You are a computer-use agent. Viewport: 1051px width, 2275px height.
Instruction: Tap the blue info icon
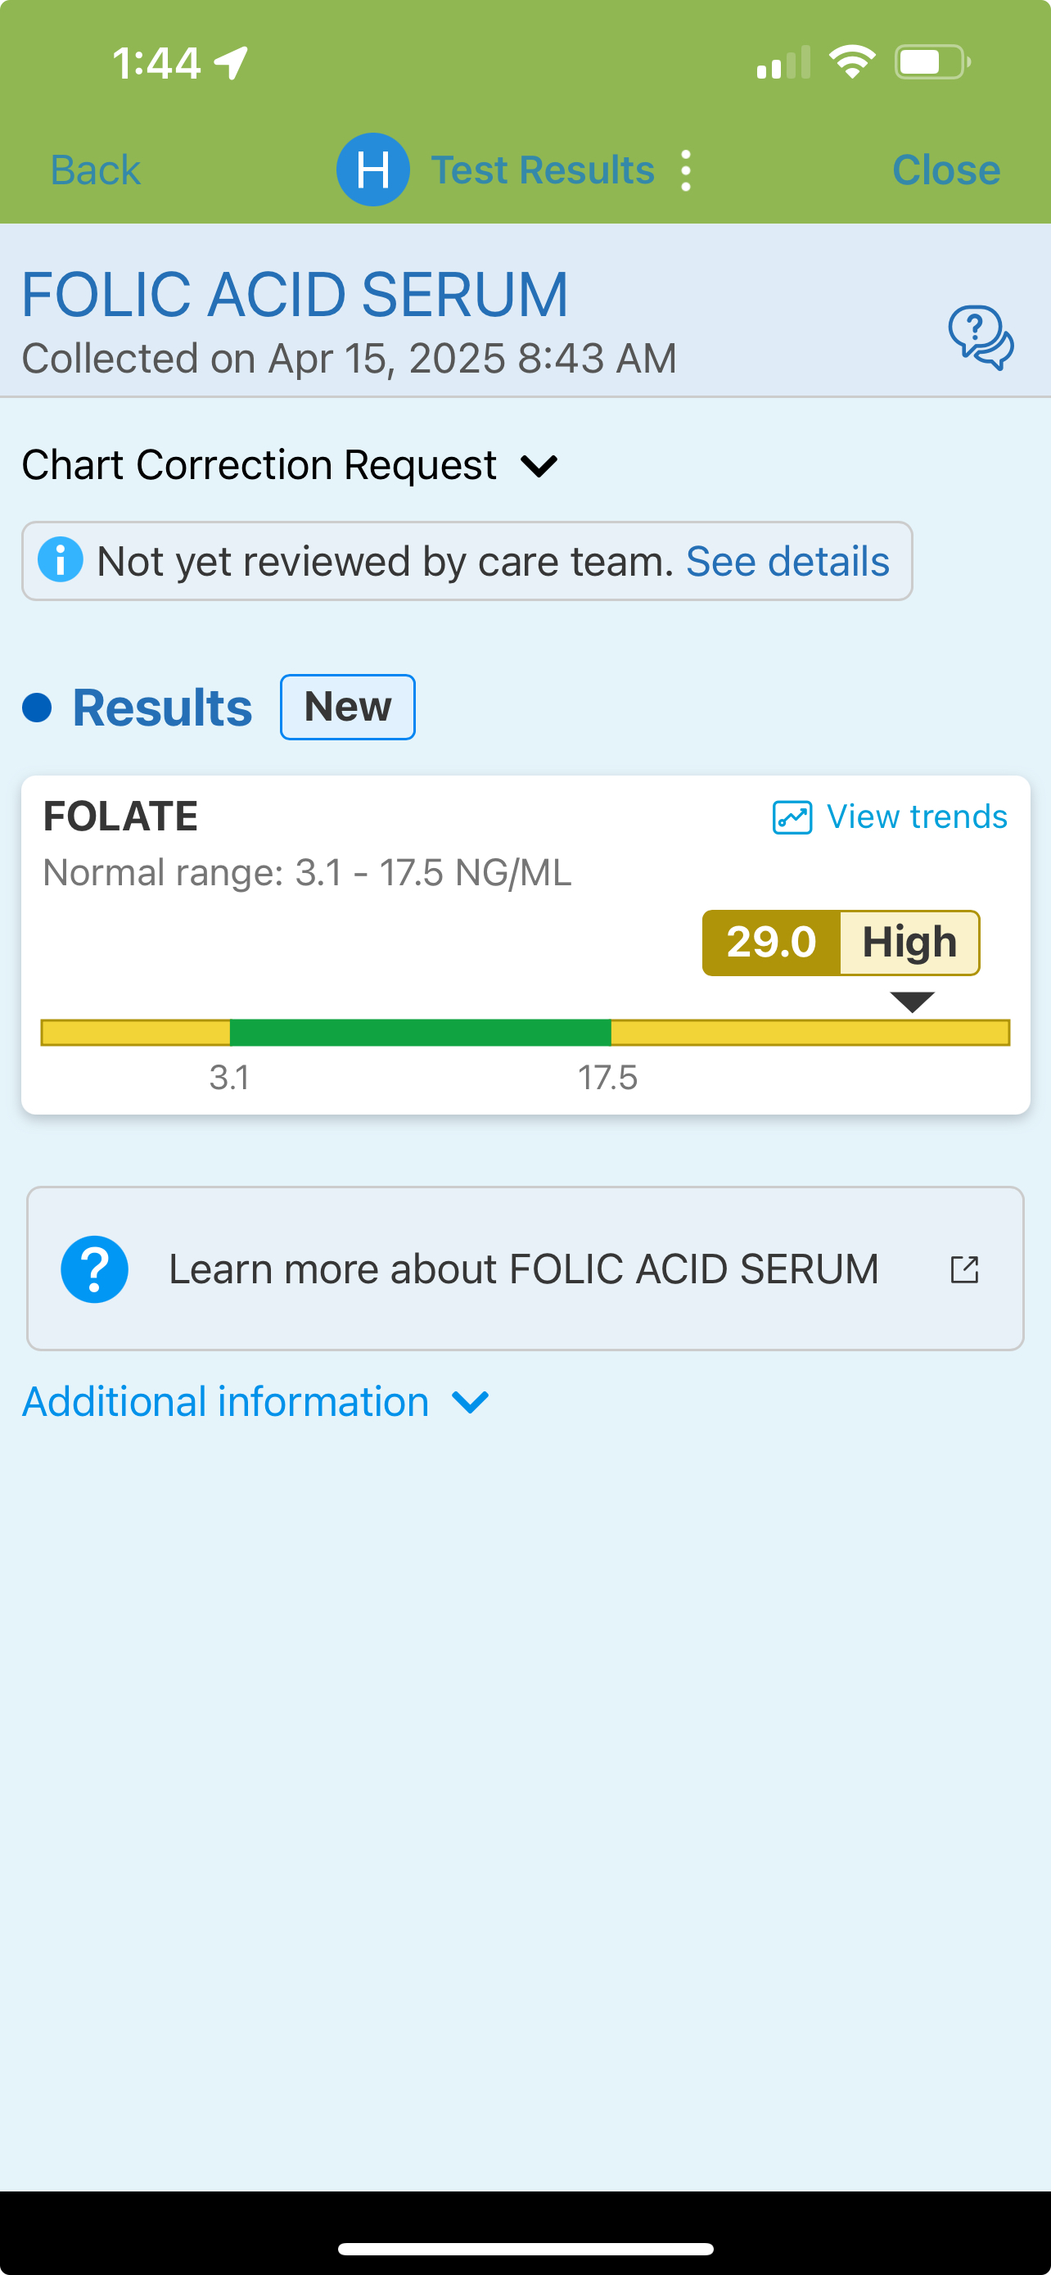point(61,561)
